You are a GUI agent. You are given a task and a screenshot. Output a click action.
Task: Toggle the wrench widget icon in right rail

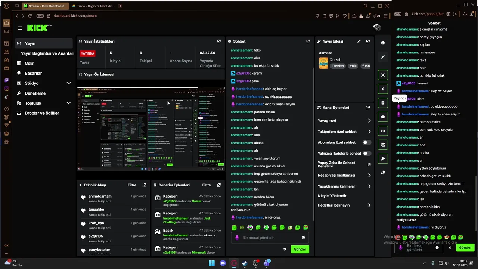coord(383,159)
